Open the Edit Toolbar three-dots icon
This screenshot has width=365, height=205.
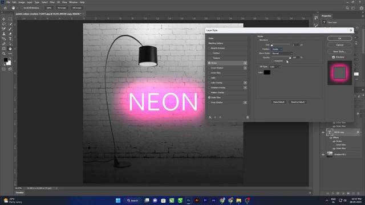tap(10, 54)
